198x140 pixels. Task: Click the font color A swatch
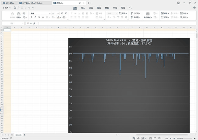[x=58, y=17]
